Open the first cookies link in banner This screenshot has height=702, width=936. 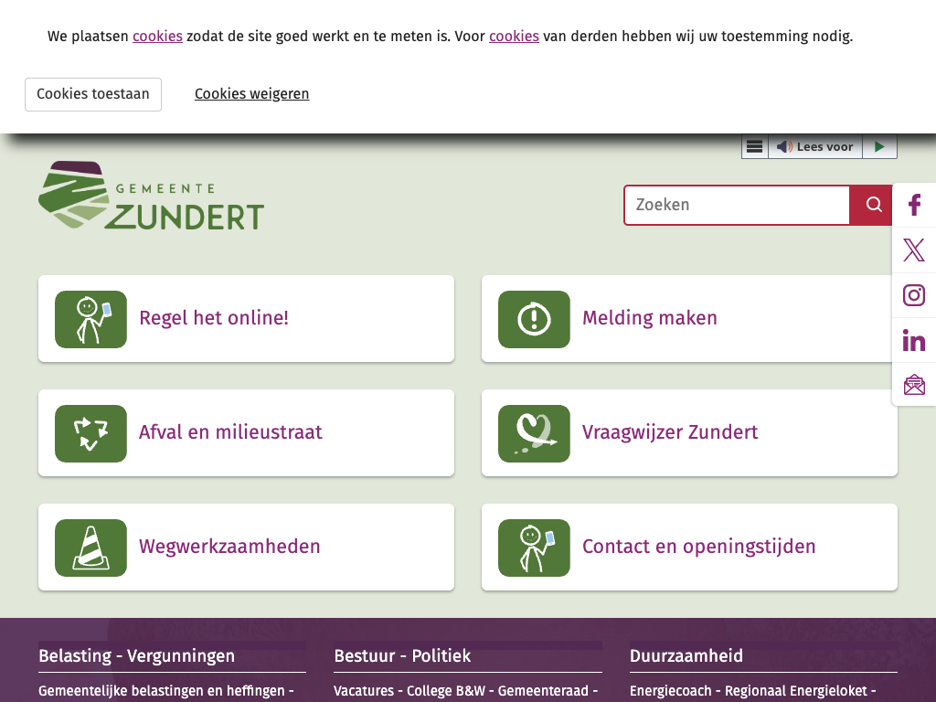click(157, 37)
